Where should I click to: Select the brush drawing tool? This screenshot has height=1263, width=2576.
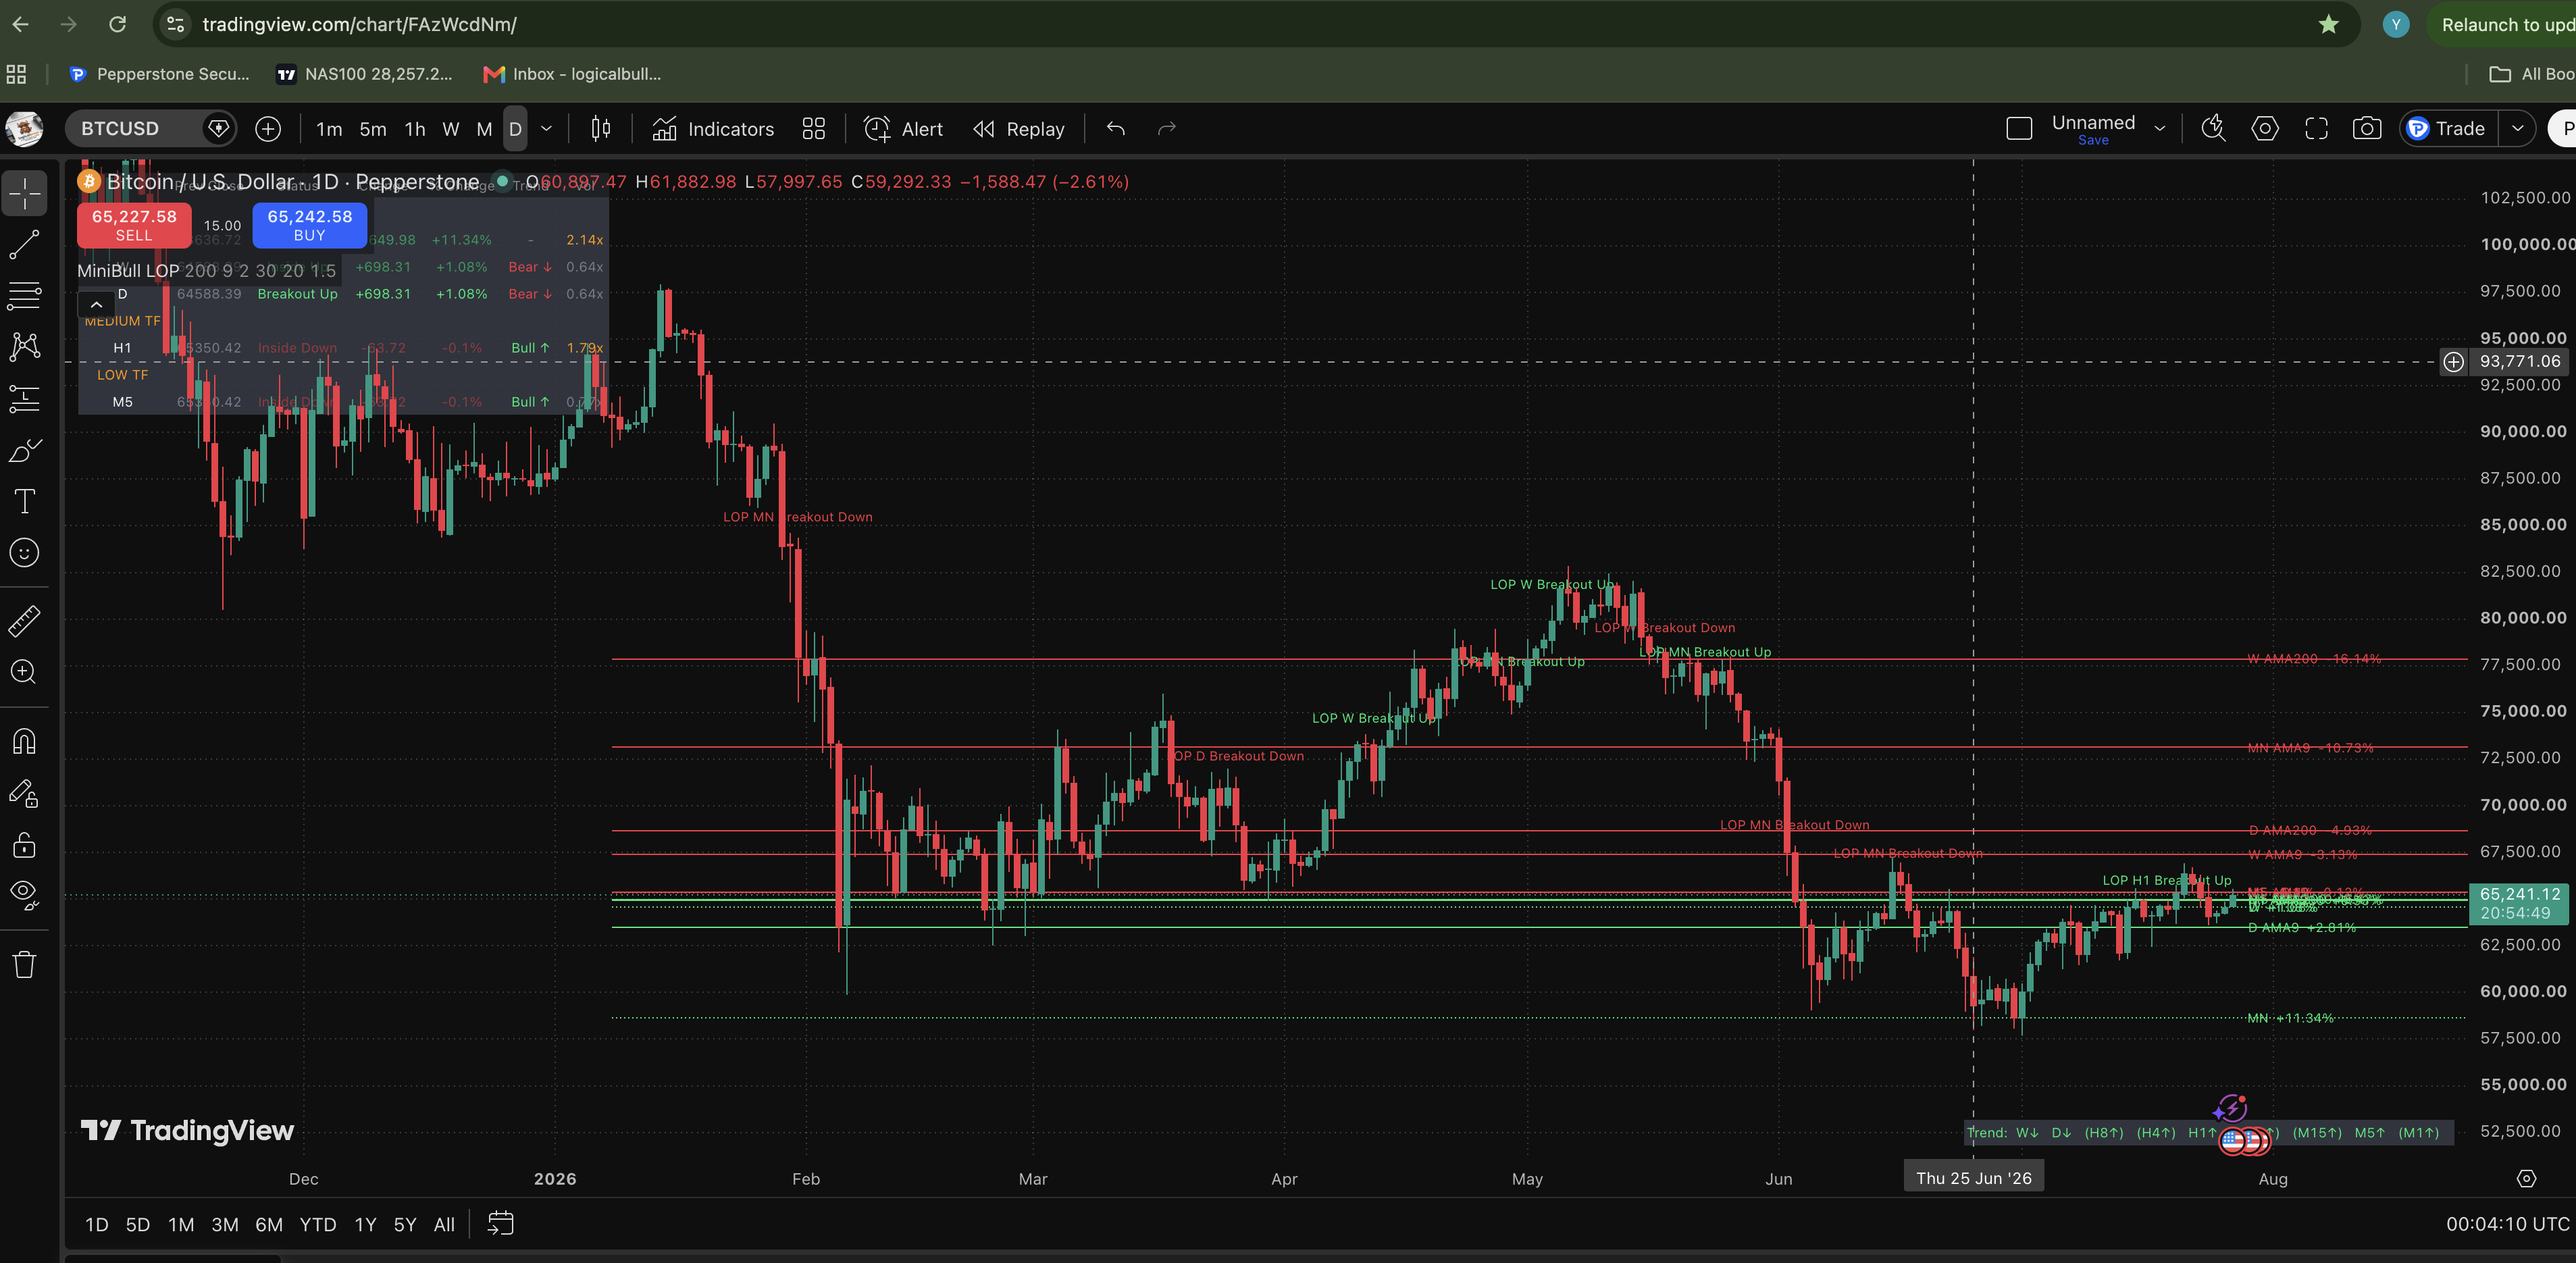pyautogui.click(x=25, y=450)
